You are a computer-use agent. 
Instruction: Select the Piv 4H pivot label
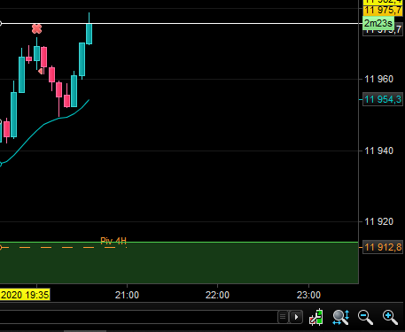click(x=113, y=241)
